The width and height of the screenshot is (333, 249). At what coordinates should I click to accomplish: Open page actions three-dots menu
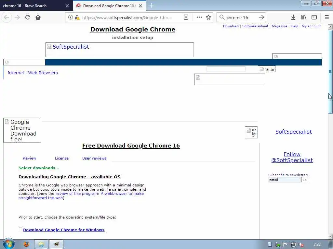[x=199, y=18]
